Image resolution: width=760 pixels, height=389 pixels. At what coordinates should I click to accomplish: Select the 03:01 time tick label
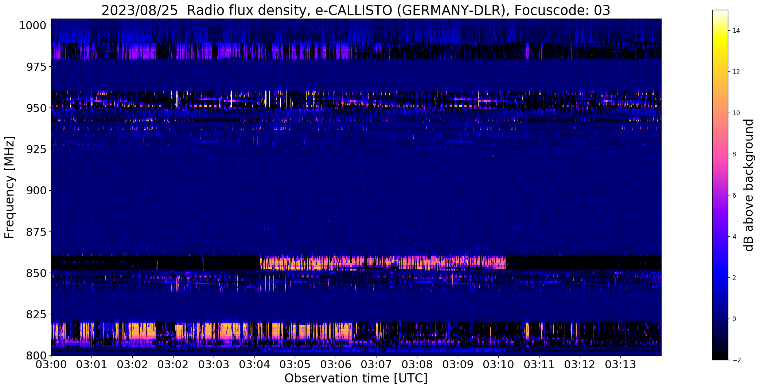click(91, 365)
